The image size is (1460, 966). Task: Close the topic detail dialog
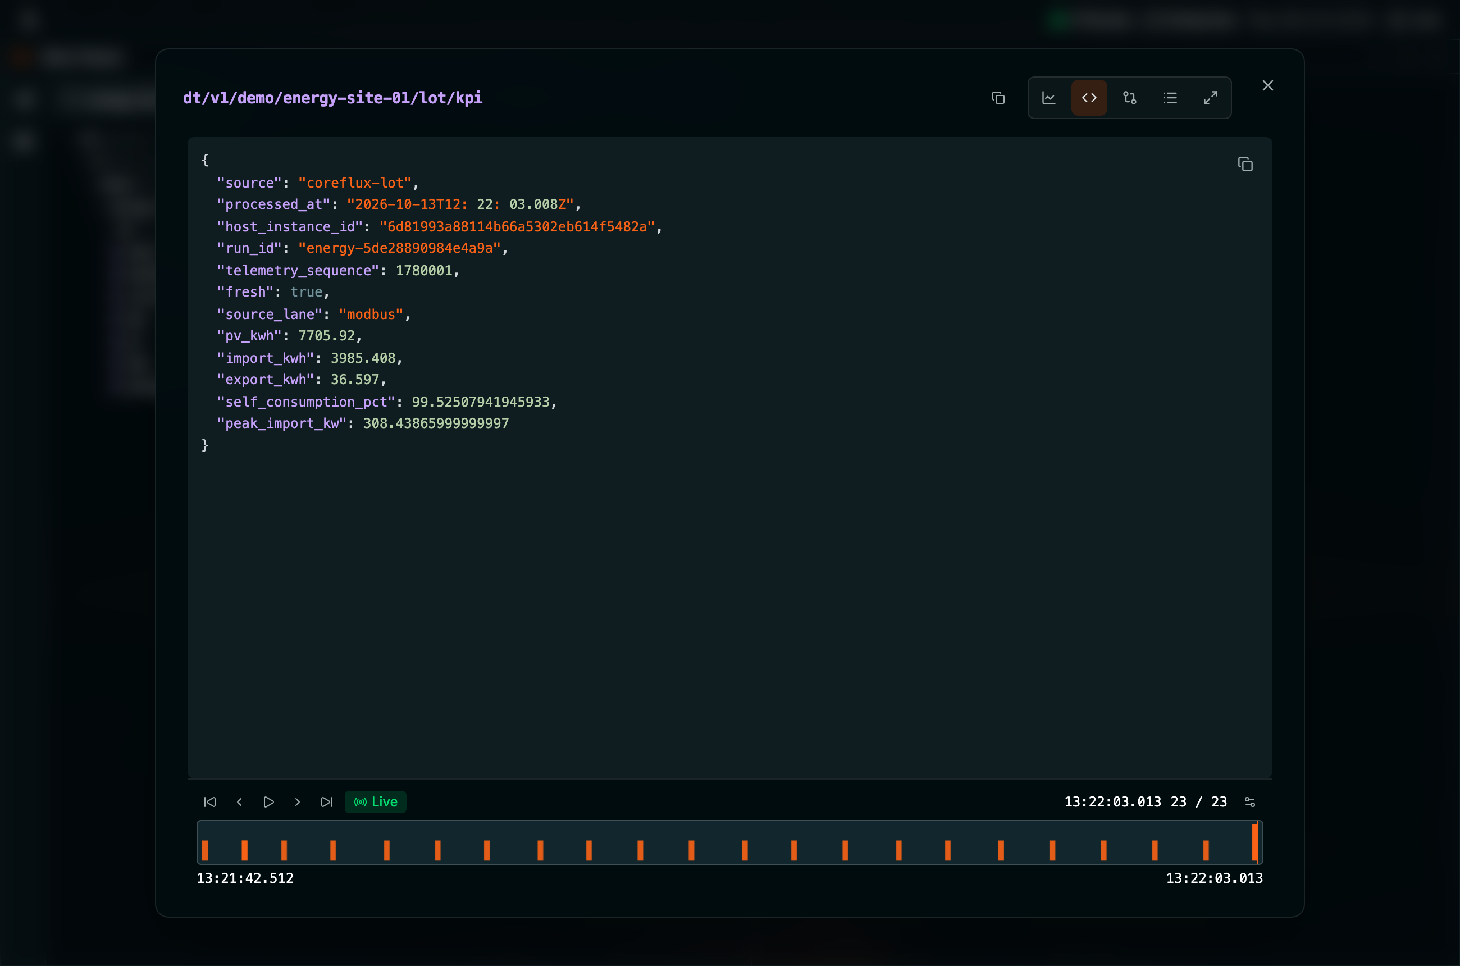tap(1268, 85)
